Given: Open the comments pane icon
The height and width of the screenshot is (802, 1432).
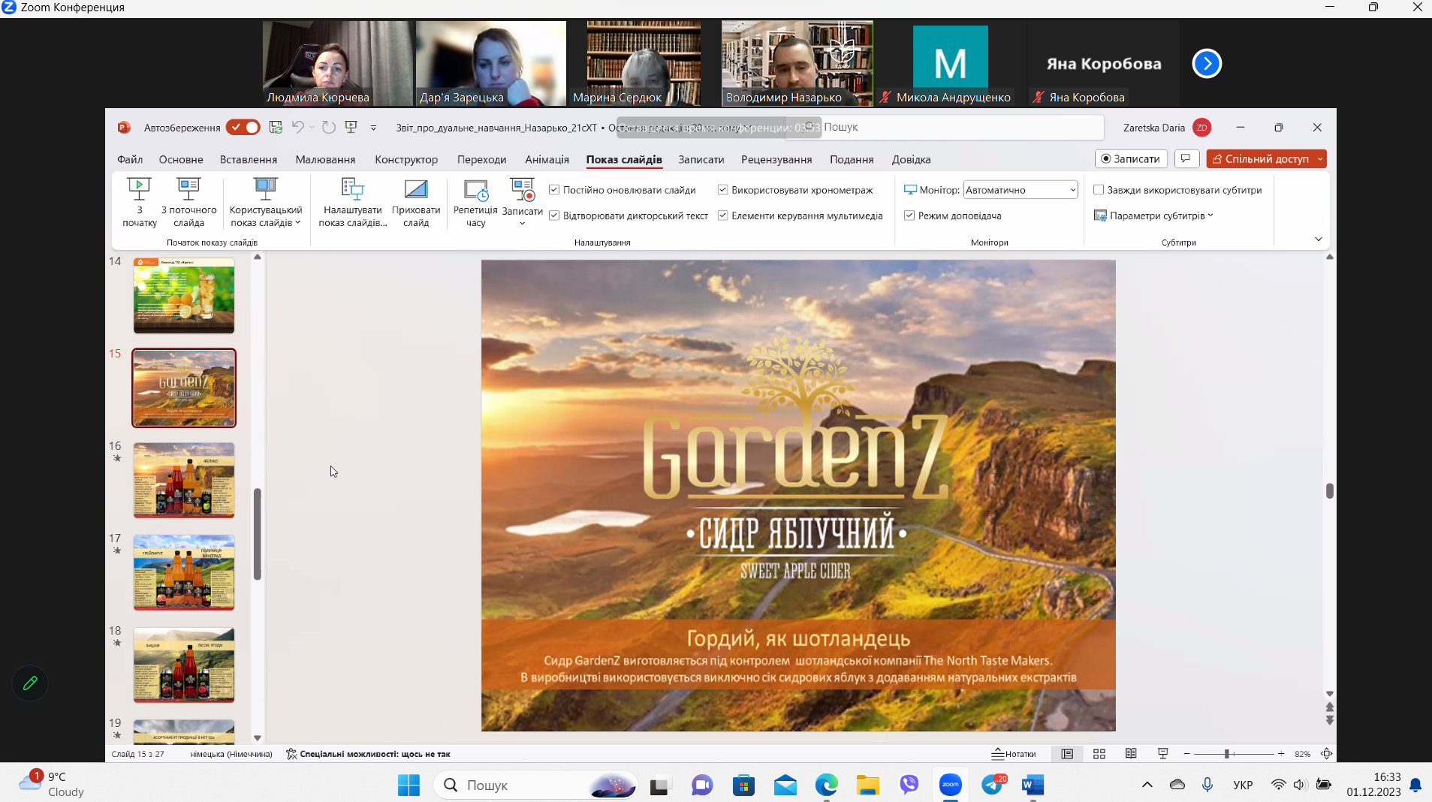Looking at the screenshot, I should coord(1186,158).
